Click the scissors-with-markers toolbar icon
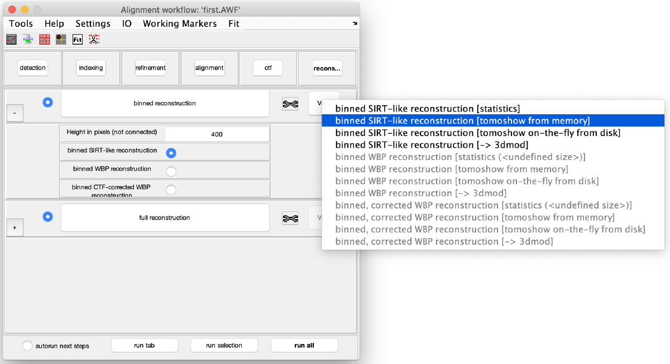The height and width of the screenshot is (364, 670). (94, 39)
